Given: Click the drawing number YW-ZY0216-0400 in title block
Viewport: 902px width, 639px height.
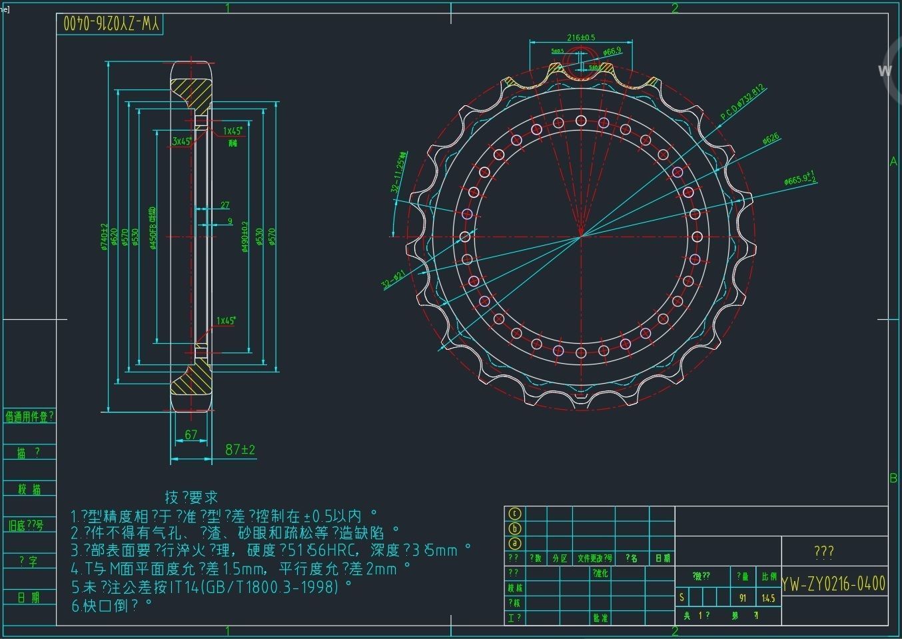Looking at the screenshot, I should (834, 584).
